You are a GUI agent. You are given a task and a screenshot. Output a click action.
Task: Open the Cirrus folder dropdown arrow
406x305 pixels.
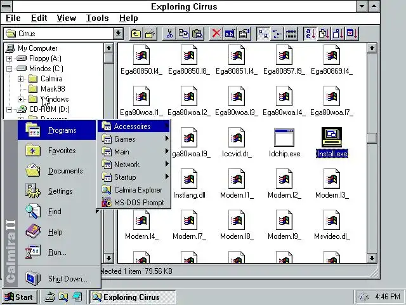pos(118,34)
